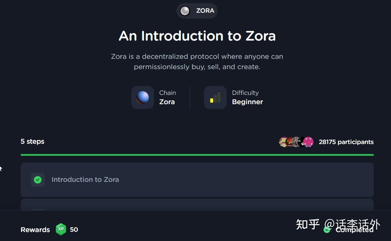Image resolution: width=391 pixels, height=241 pixels.
Task: Click the Completed status check icon
Action: click(x=327, y=229)
